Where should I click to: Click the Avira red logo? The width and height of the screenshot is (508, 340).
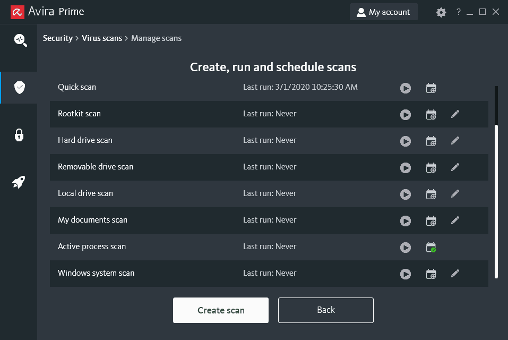[17, 12]
